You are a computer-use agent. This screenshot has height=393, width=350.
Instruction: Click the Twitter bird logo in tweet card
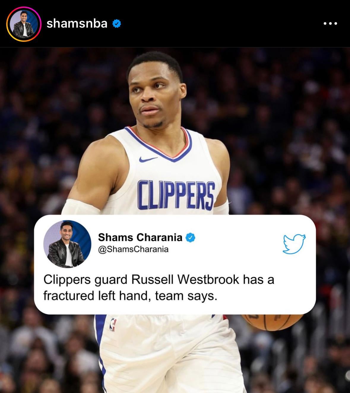pyautogui.click(x=294, y=244)
